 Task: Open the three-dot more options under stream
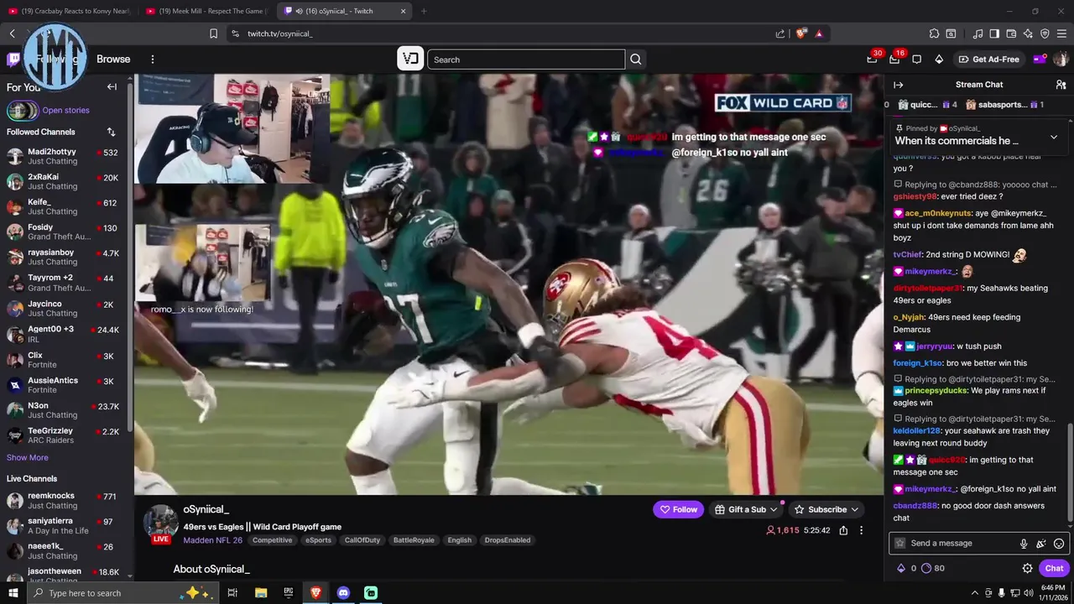click(x=861, y=530)
